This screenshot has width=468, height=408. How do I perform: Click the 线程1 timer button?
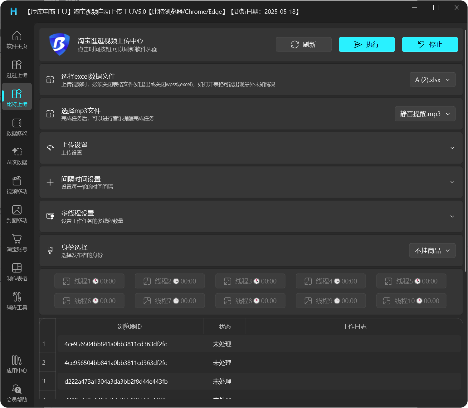pos(89,281)
